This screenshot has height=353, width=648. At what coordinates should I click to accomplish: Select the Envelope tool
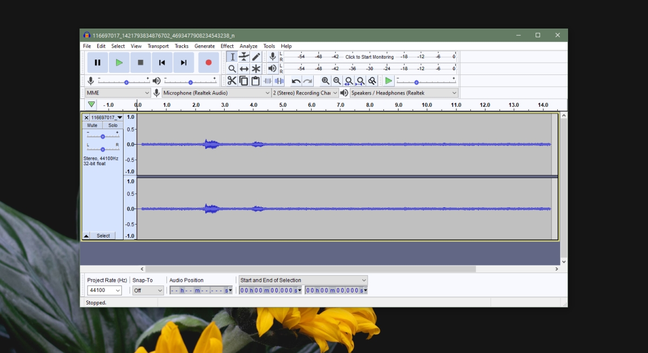click(x=244, y=57)
